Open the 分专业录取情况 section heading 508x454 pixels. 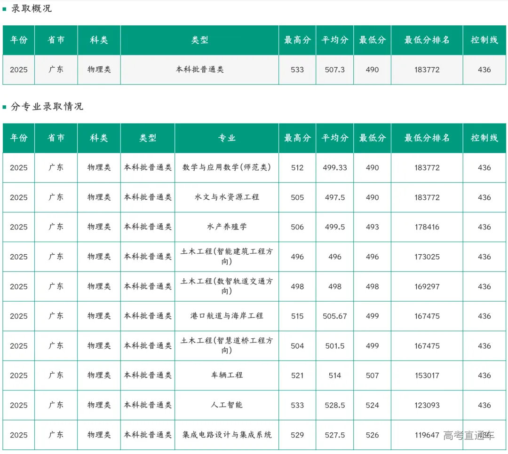click(47, 106)
